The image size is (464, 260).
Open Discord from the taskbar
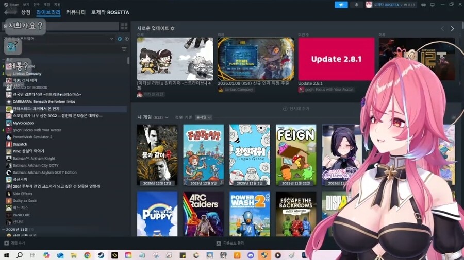pyautogui.click(x=251, y=255)
